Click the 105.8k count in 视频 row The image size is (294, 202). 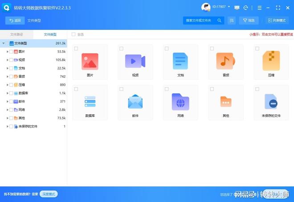(x=61, y=60)
